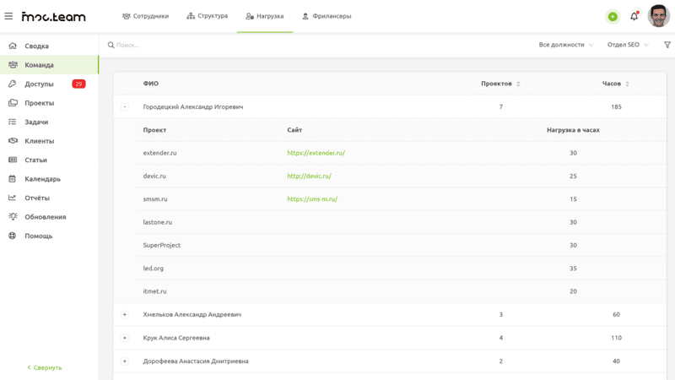Click Городецкий's 185 hours value
675x380 pixels.
point(616,107)
